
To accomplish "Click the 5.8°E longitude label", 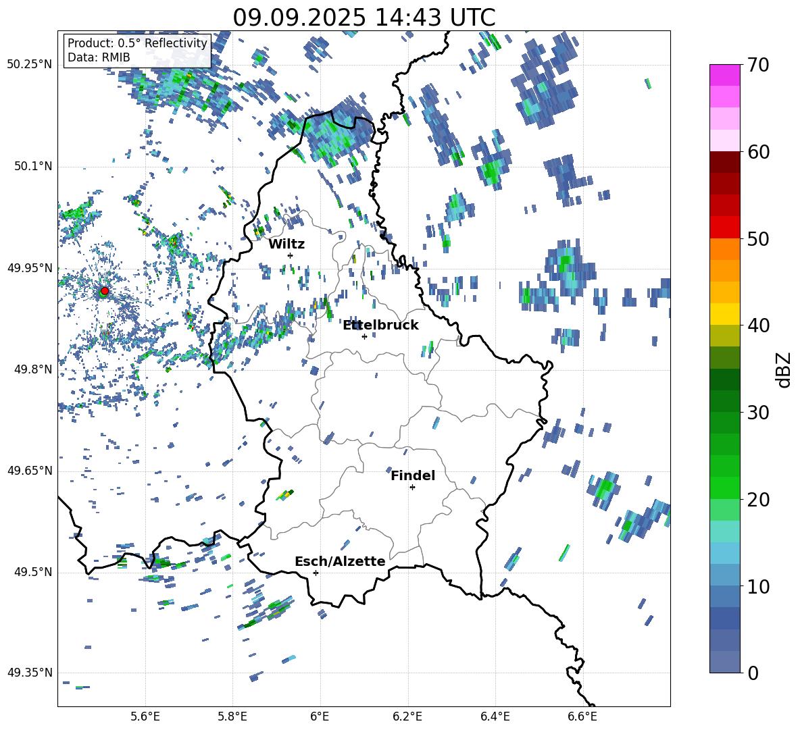I will coord(232,716).
